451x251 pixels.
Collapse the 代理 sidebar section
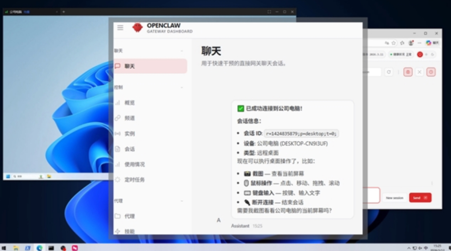[182, 201]
